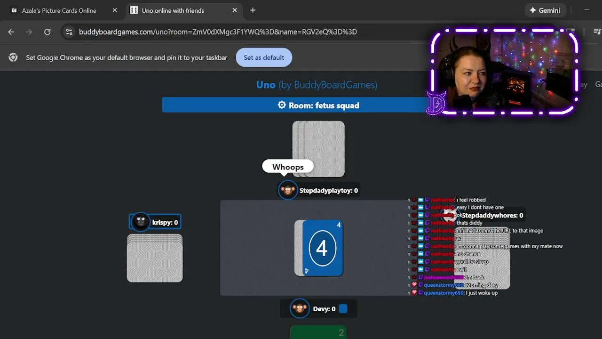
Task: Click chat message 'I just woke up'
Action: pos(481,293)
